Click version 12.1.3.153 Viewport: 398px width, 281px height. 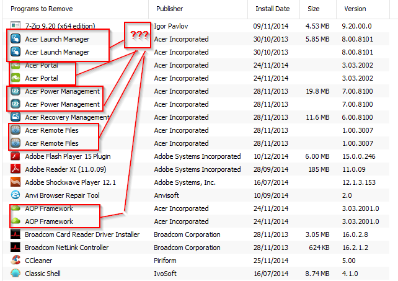(x=359, y=182)
